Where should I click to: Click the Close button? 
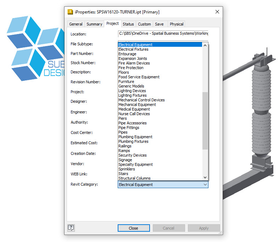pyautogui.click(x=134, y=228)
